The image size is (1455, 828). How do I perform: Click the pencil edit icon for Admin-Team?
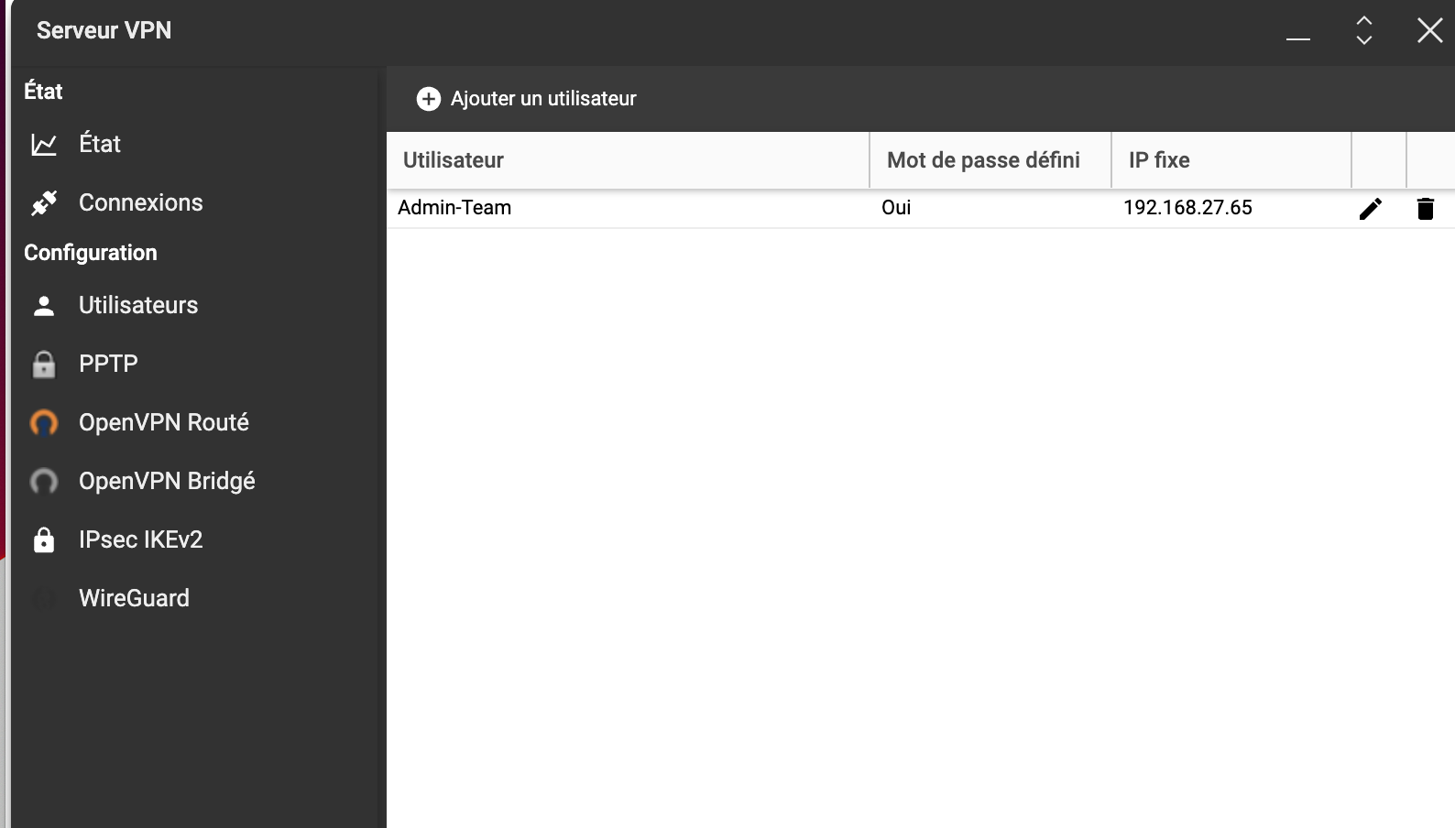1370,209
